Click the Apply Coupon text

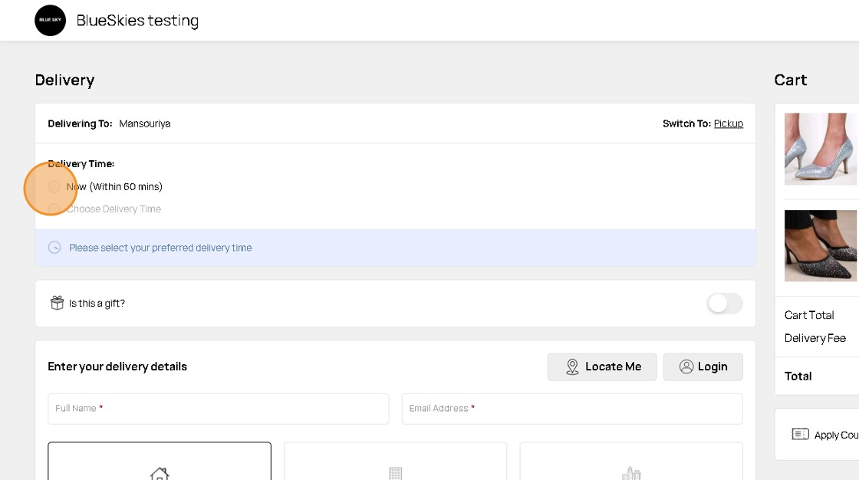[x=836, y=435]
